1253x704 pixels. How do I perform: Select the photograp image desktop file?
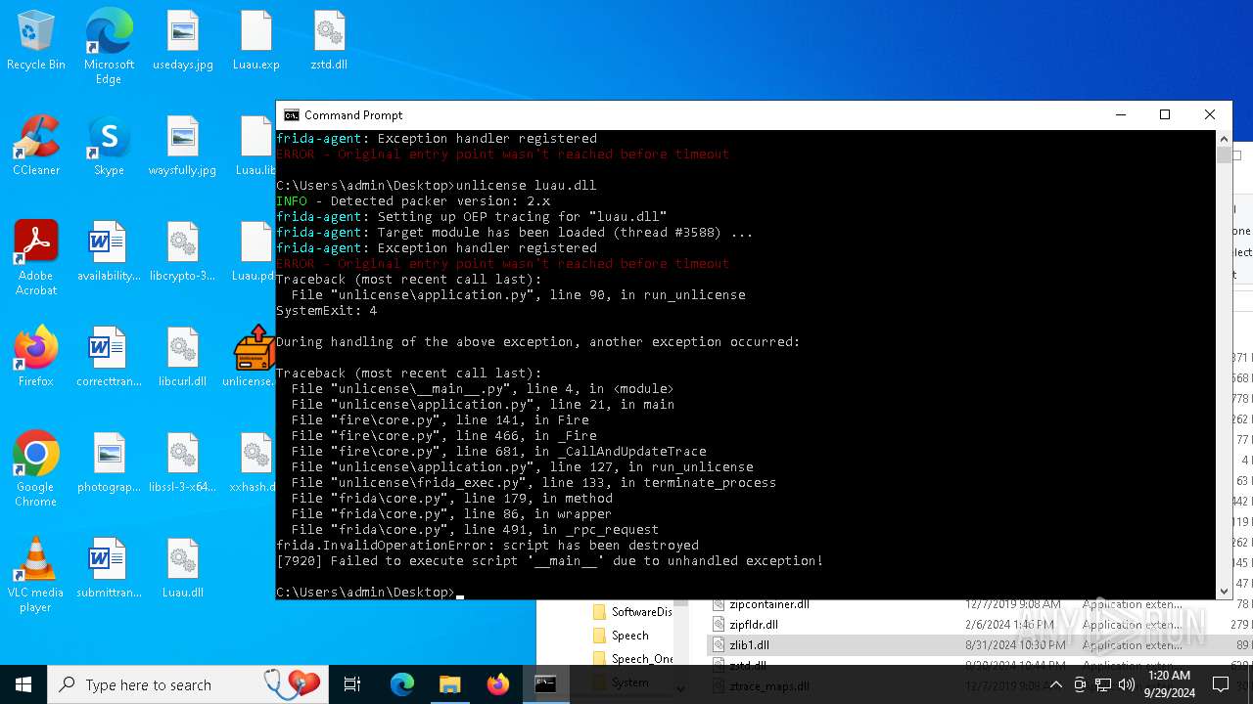[x=109, y=462]
